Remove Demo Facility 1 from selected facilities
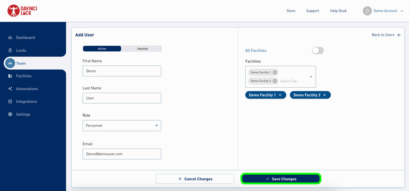The image size is (409, 191). [275, 72]
